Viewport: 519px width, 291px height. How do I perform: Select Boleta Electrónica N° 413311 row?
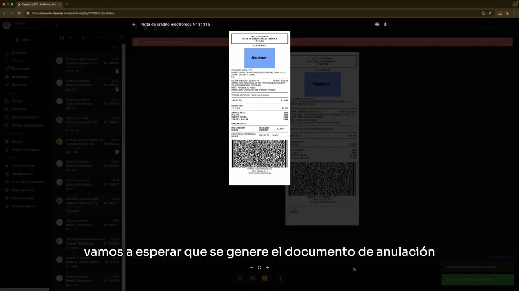[x=88, y=225]
